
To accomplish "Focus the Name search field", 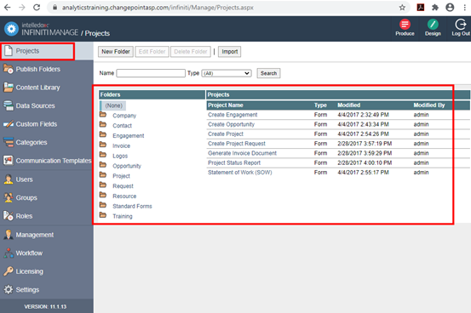I will pos(151,73).
